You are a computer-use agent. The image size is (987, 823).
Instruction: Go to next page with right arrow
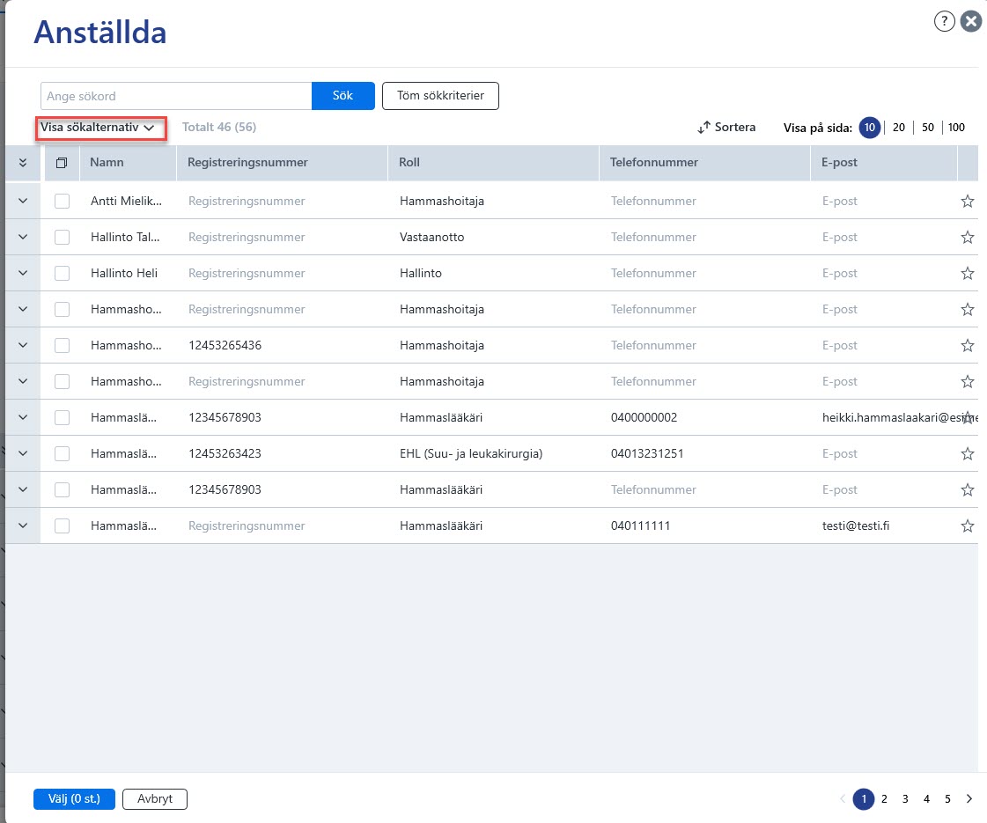click(969, 799)
